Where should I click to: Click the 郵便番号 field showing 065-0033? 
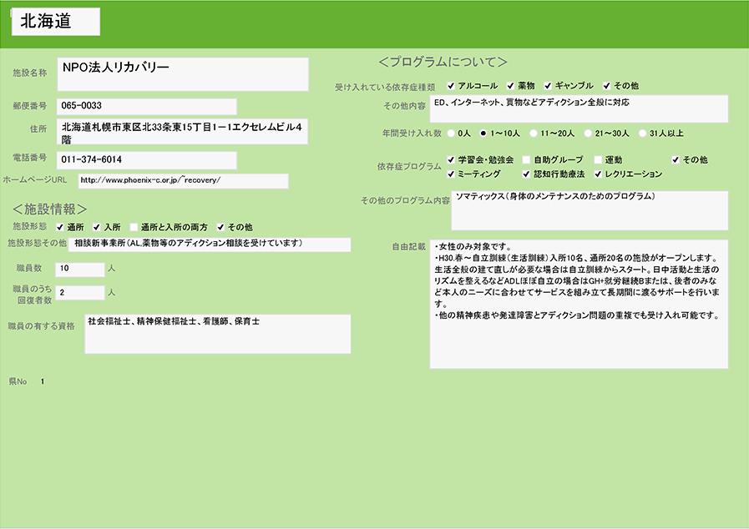click(147, 106)
